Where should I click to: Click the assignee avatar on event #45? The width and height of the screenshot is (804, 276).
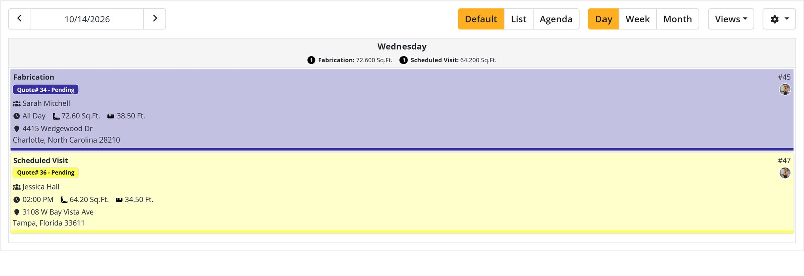(x=785, y=90)
